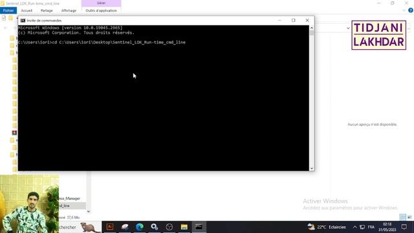Viewport: 414px width, 233px height.
Task: Click the cd command line text
Action: tap(119, 42)
